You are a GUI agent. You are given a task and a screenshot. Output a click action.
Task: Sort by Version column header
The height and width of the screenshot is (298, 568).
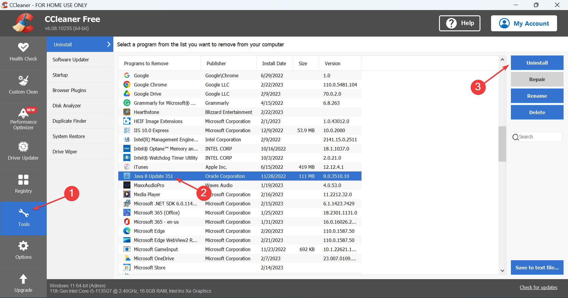click(340, 63)
